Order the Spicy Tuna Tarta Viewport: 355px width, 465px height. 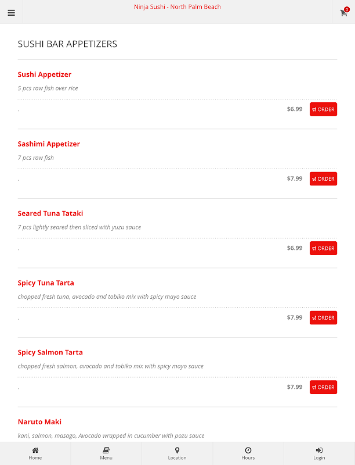(x=323, y=318)
